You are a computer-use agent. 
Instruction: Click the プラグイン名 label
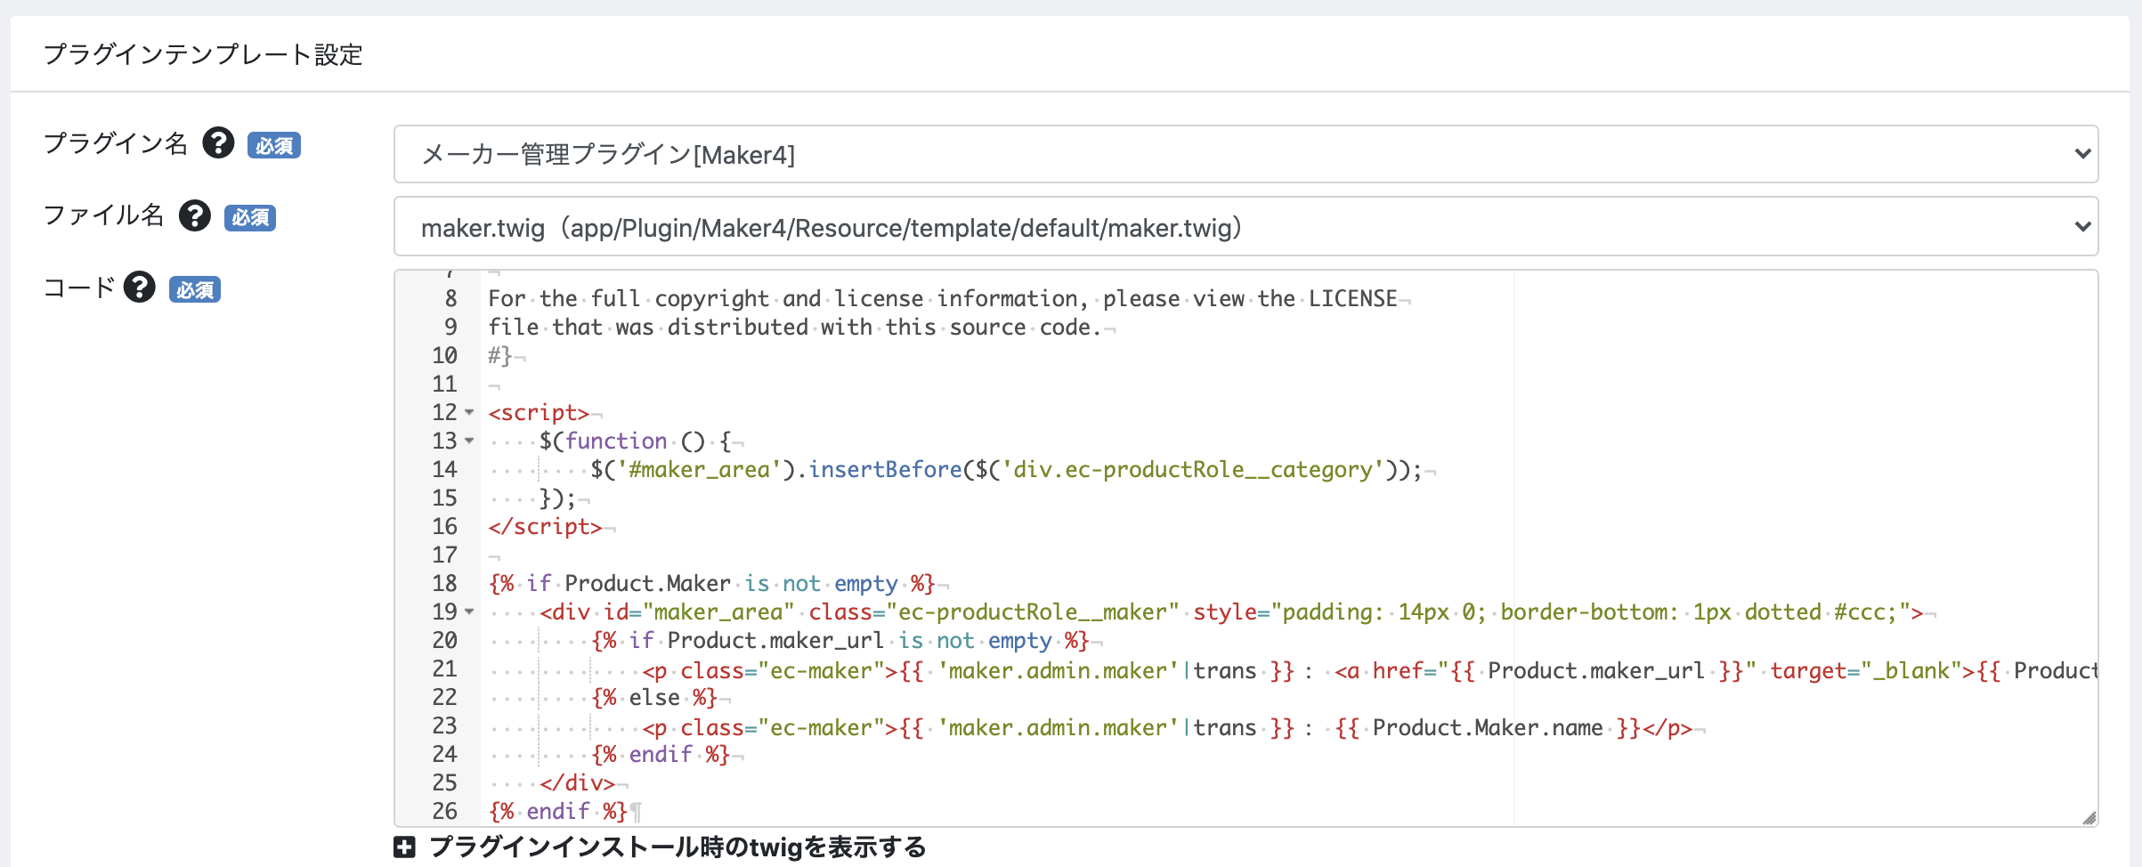click(x=116, y=142)
